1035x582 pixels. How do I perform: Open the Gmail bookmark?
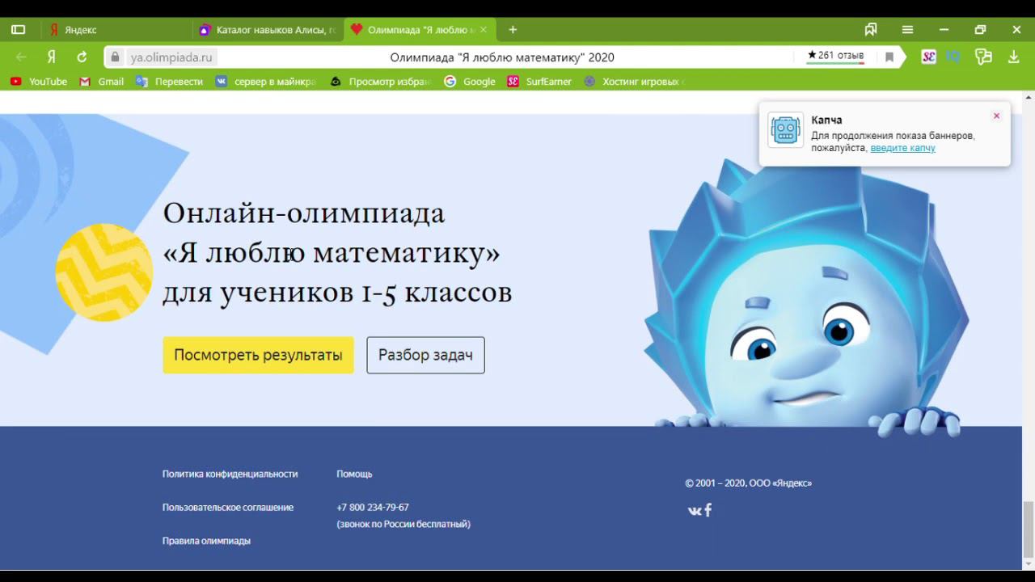click(102, 82)
